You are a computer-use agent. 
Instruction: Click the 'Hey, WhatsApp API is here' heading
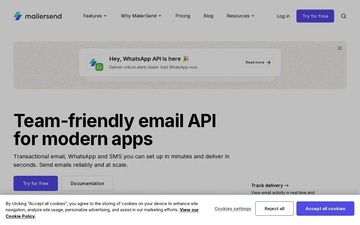(149, 59)
